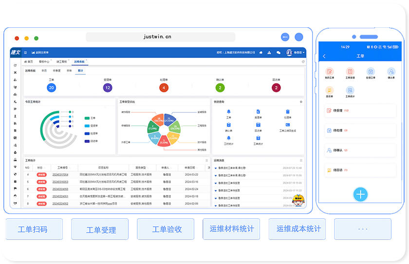Tap the 处理工单 icon on the phone
The height and width of the screenshot is (264, 409).
click(x=371, y=72)
